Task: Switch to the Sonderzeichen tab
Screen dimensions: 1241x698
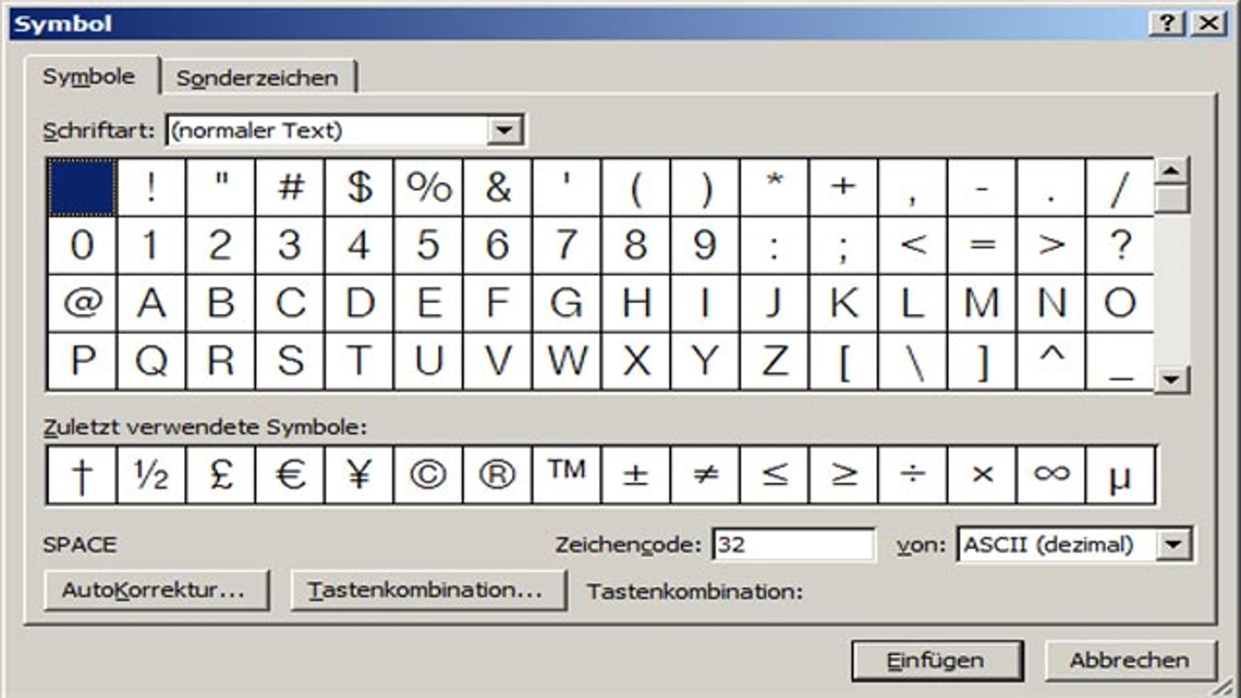Action: coord(256,77)
